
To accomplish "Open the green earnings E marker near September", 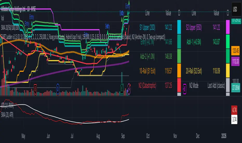I will point(122,89).
